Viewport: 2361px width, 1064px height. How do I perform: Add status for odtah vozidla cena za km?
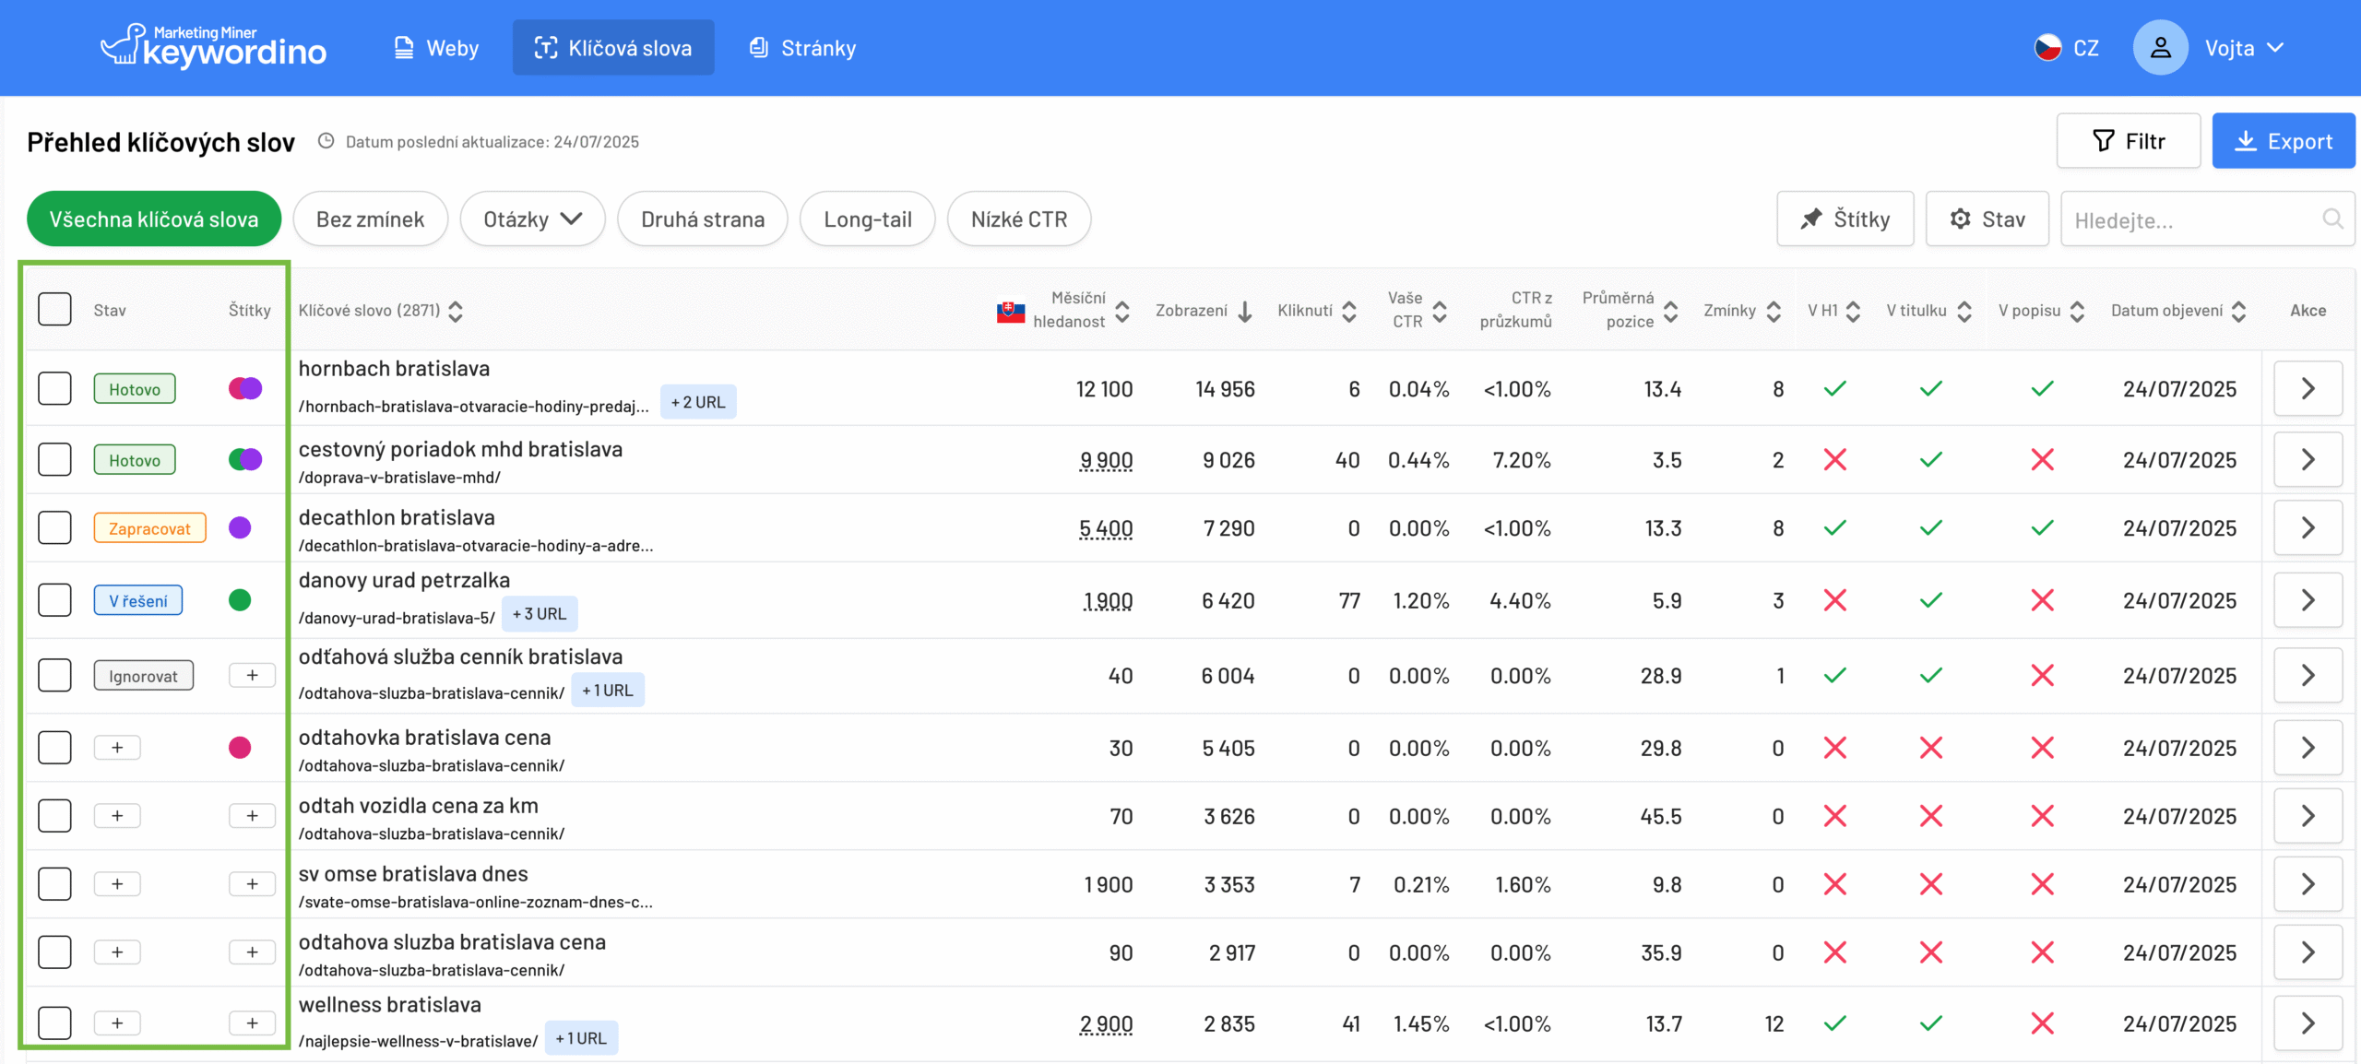point(117,816)
